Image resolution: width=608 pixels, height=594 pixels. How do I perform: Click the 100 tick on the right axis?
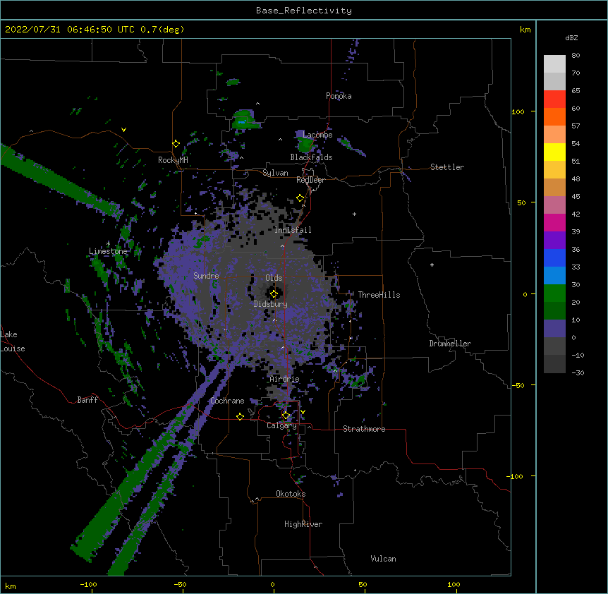coord(518,111)
